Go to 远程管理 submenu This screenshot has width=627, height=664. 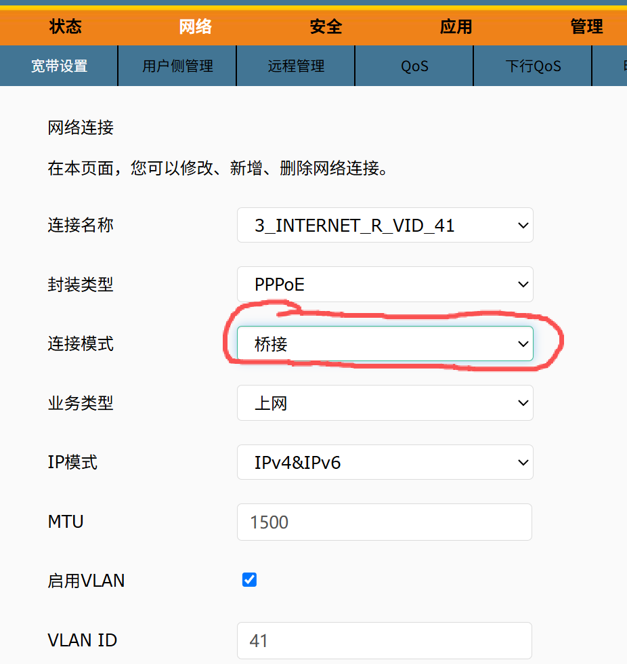(x=296, y=66)
